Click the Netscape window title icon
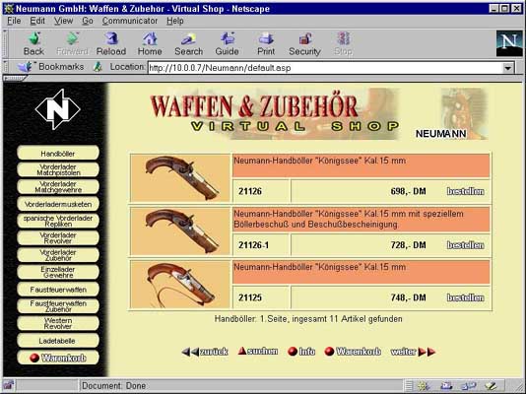This screenshot has height=394, width=526. coord(9,9)
